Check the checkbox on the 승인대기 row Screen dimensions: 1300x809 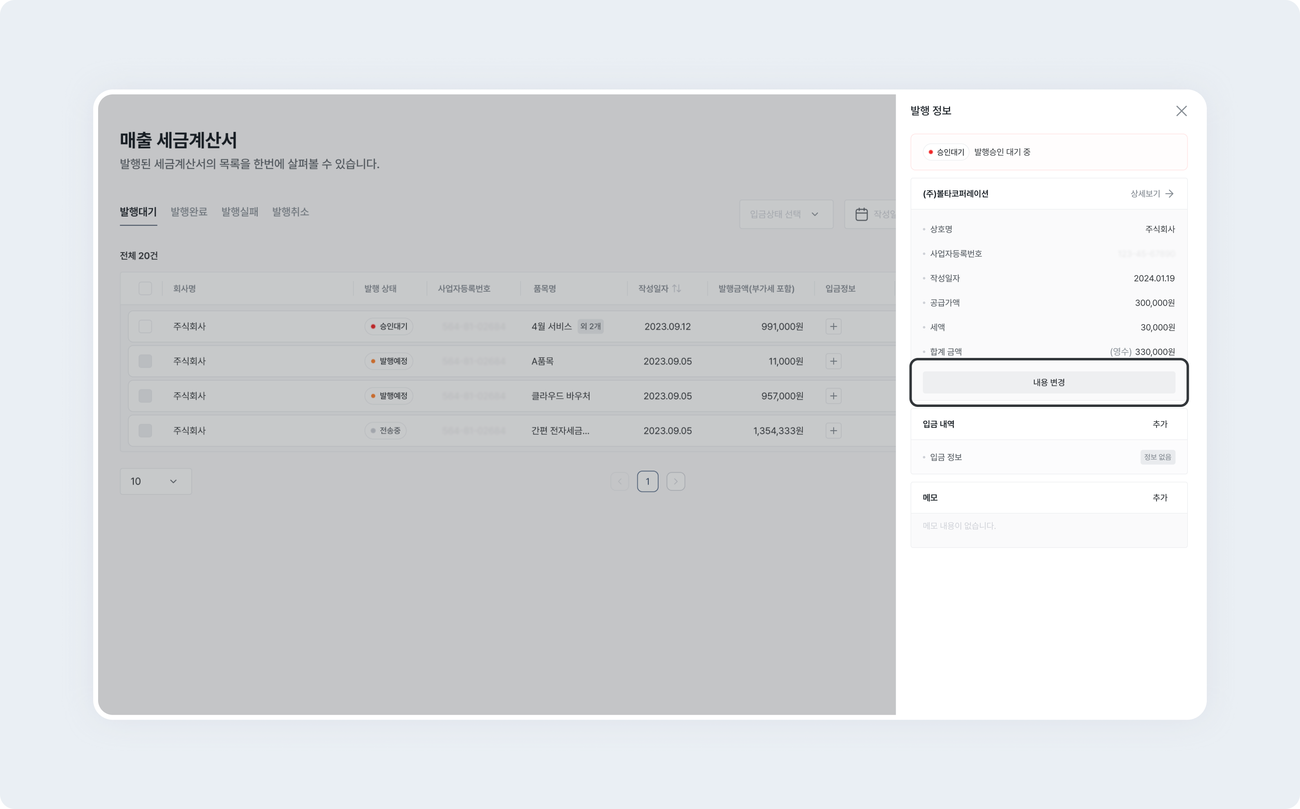[x=145, y=326]
